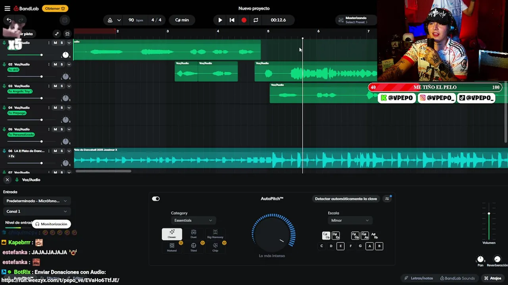Open the Canal 1 dropdown
The width and height of the screenshot is (508, 285).
coord(37,211)
